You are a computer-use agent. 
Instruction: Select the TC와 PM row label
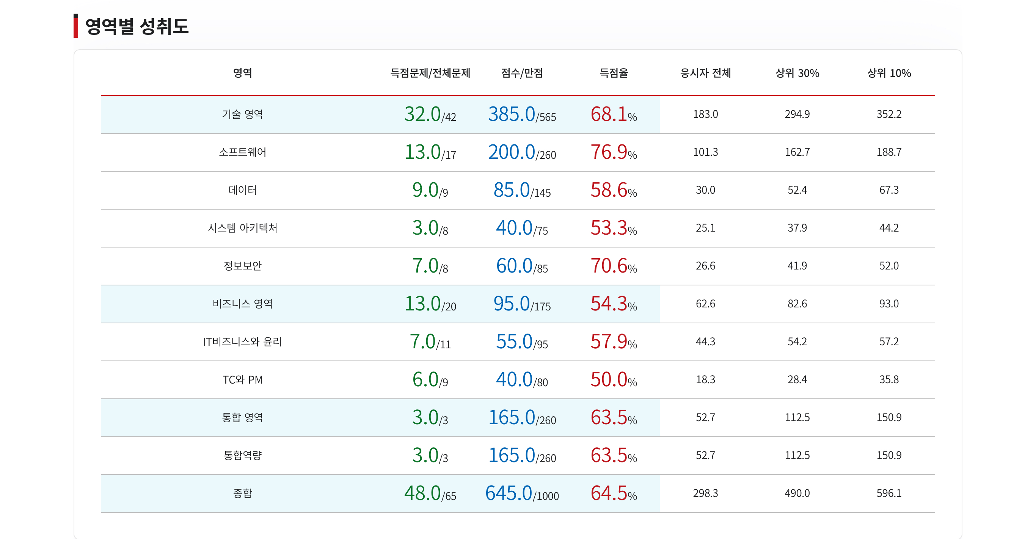pos(243,380)
